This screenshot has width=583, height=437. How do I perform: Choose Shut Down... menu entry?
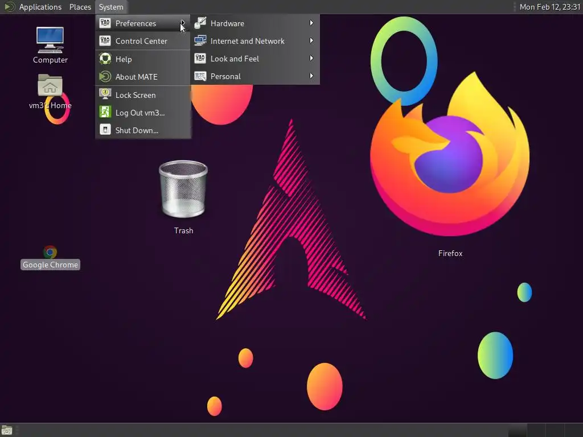point(143,130)
